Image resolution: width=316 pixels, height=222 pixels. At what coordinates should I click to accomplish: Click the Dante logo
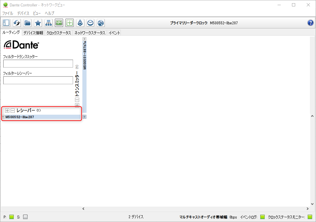pos(21,45)
